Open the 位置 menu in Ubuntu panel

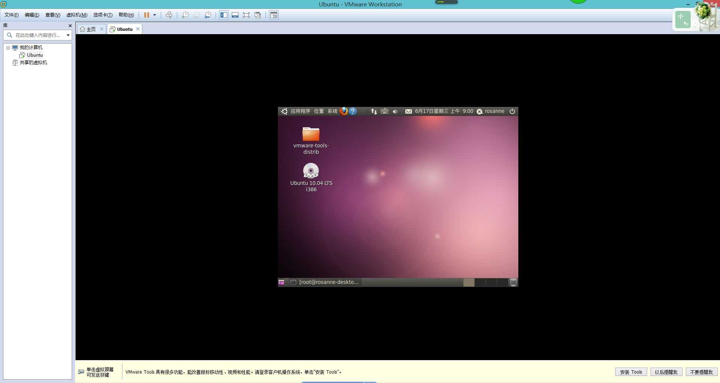(319, 111)
